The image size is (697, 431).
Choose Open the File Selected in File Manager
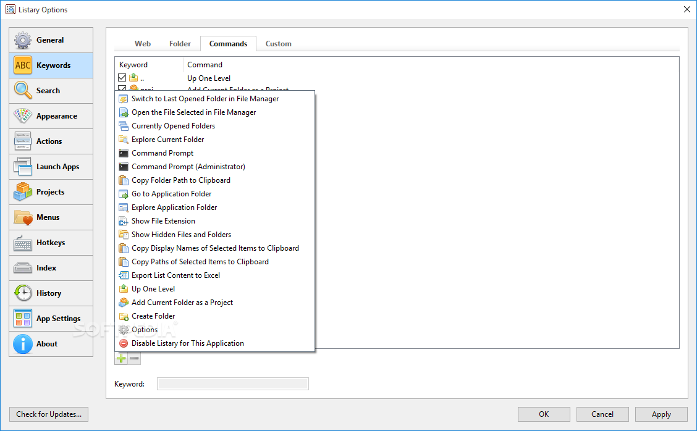(x=215, y=112)
